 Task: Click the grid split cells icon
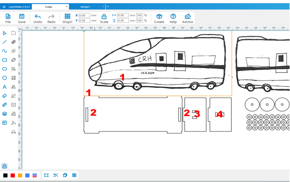coord(13,105)
